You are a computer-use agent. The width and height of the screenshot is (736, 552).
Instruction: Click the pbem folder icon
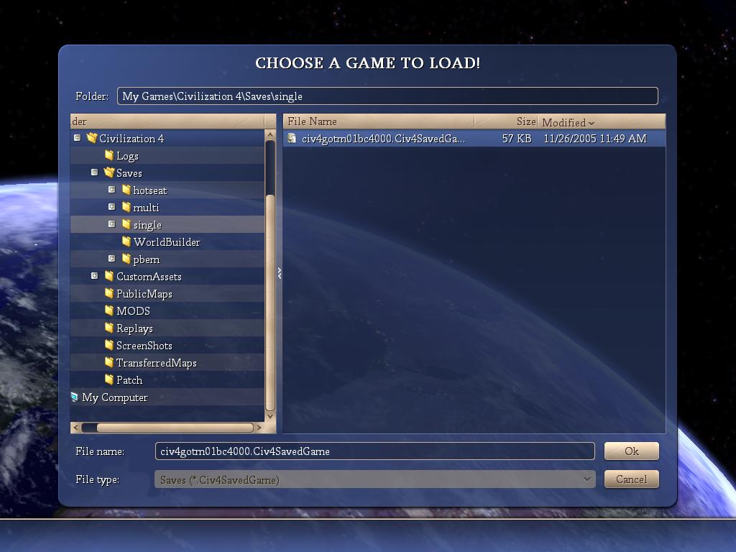[x=126, y=259]
